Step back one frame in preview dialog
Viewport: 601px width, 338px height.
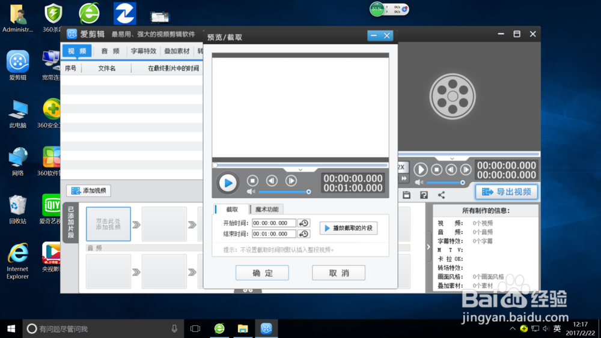click(x=272, y=181)
